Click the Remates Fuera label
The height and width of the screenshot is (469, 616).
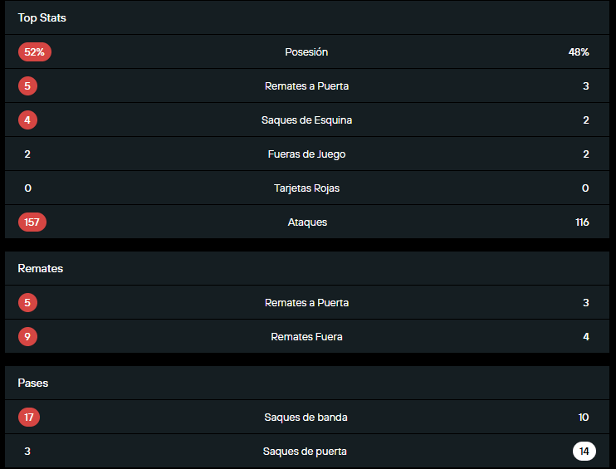coord(306,337)
